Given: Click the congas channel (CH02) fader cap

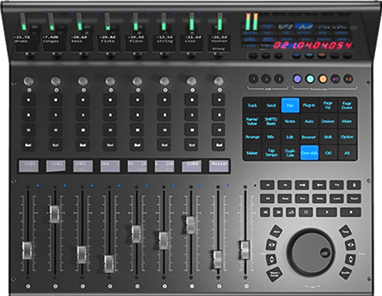Looking at the screenshot, I should click(54, 213).
